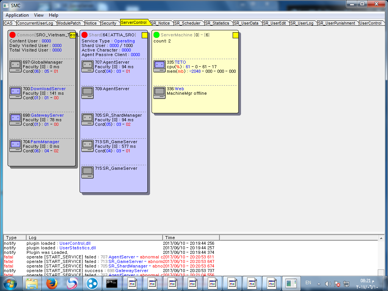Switch to the SR_Notice tab
The width and height of the screenshot is (388, 291).
tap(160, 23)
